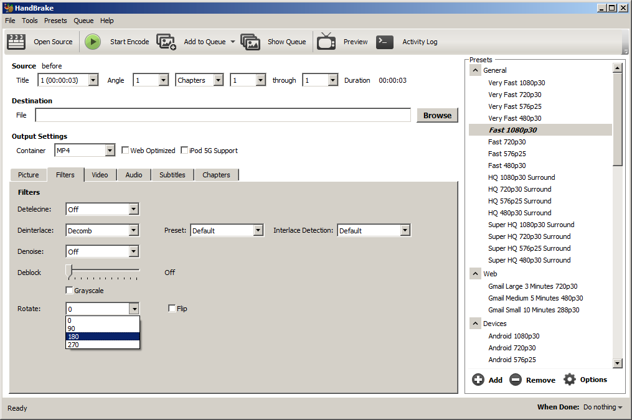Screen dimensions: 632x420
Task: Open the Container MP4 dropdown
Action: point(110,150)
